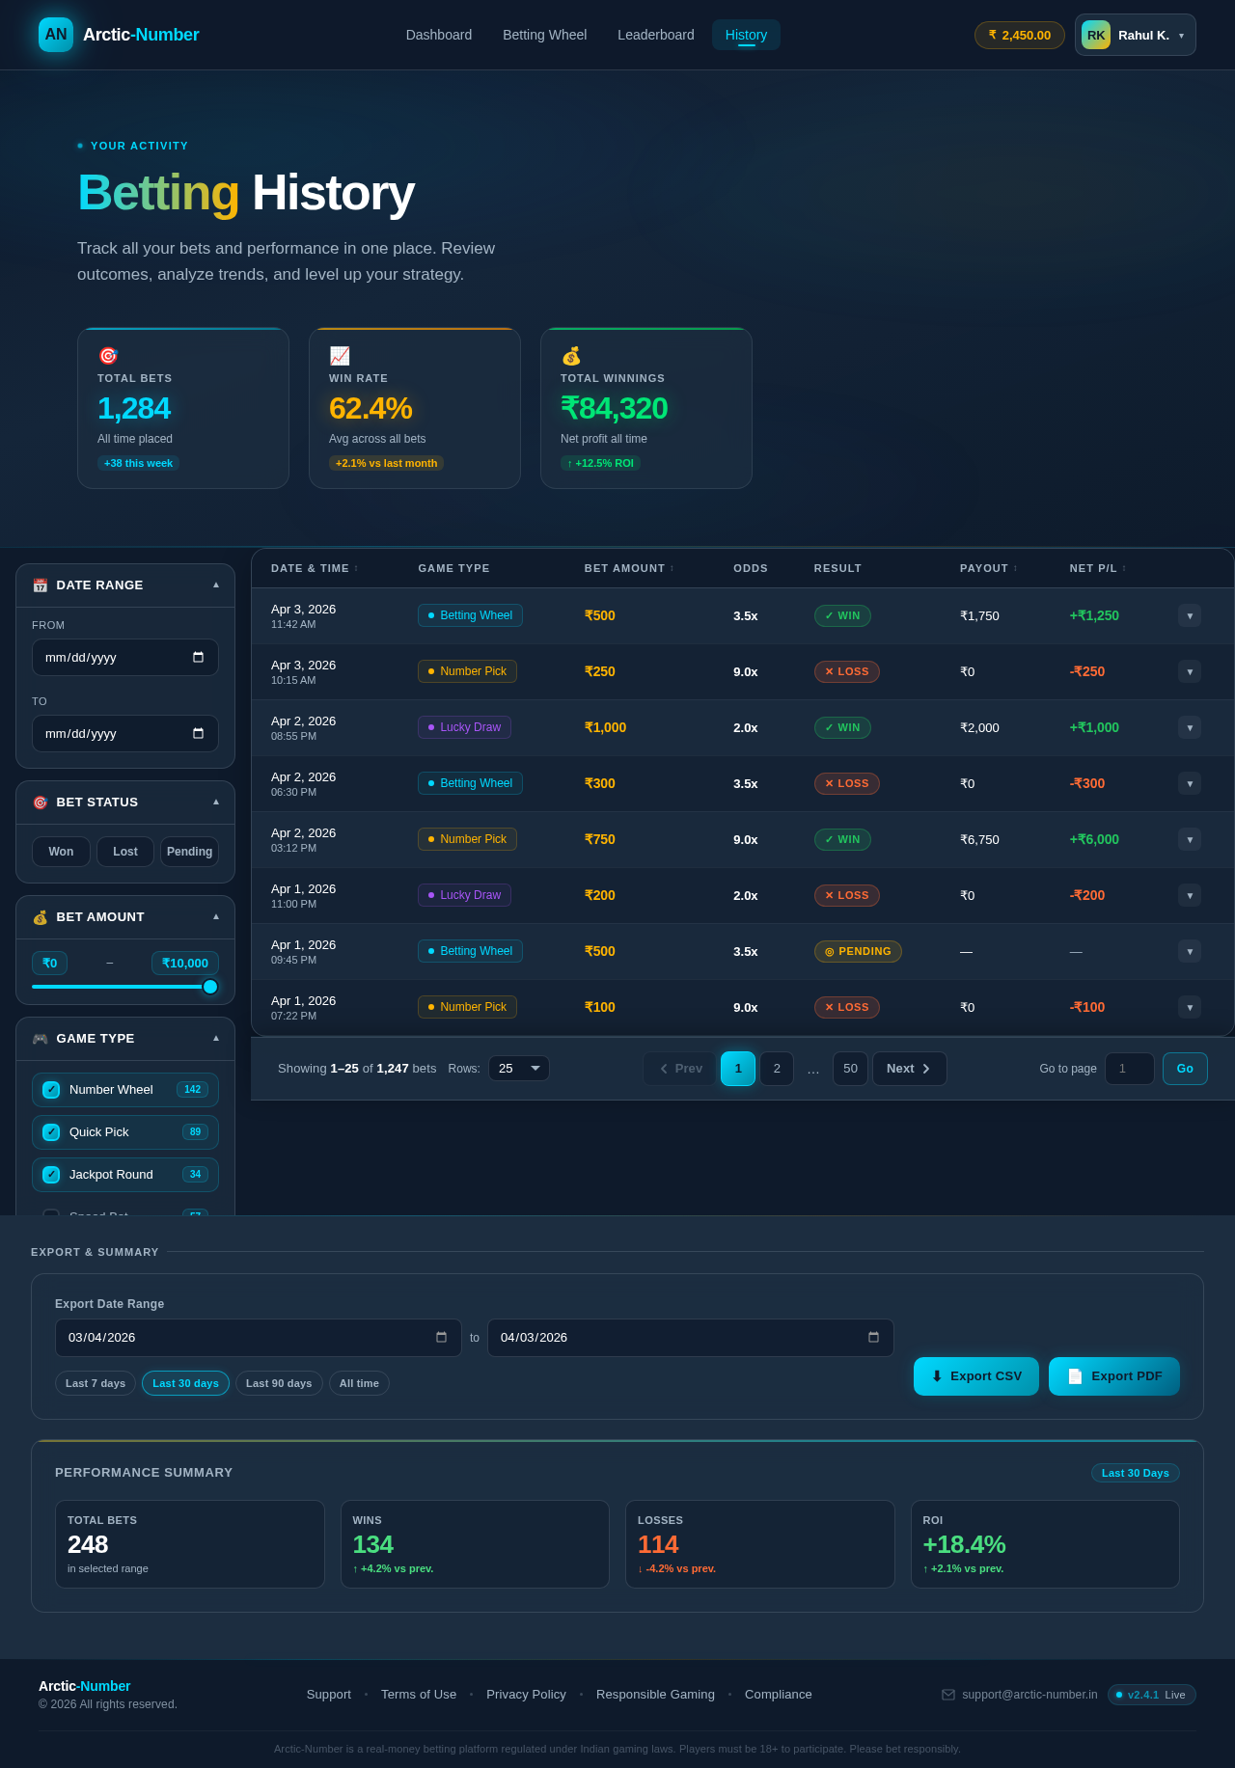The image size is (1235, 1768).
Task: Expand the Apr 3 11:42 AM bet row
Action: [1189, 615]
